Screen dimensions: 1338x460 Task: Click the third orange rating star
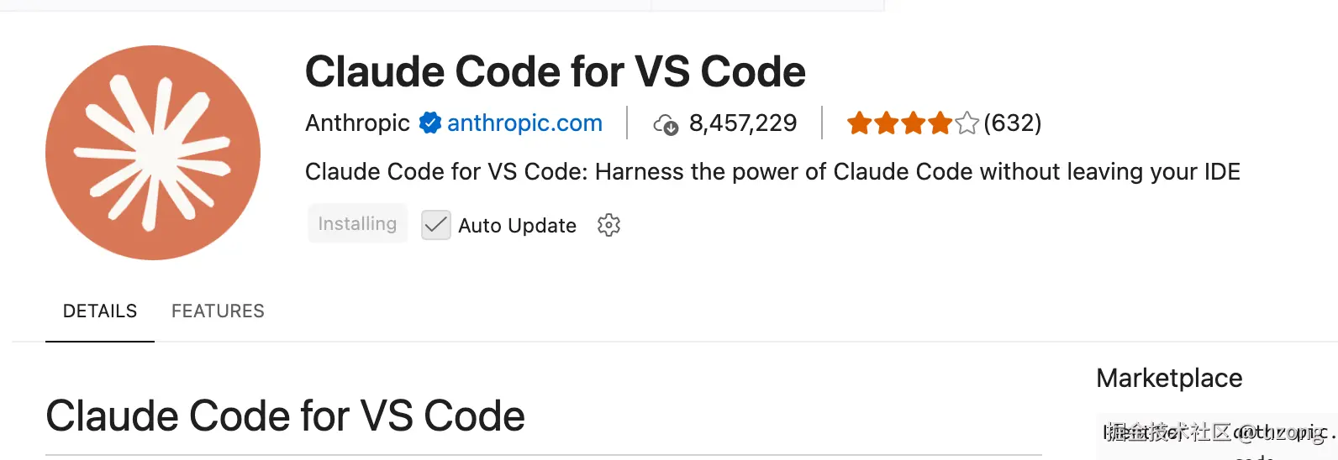click(914, 123)
